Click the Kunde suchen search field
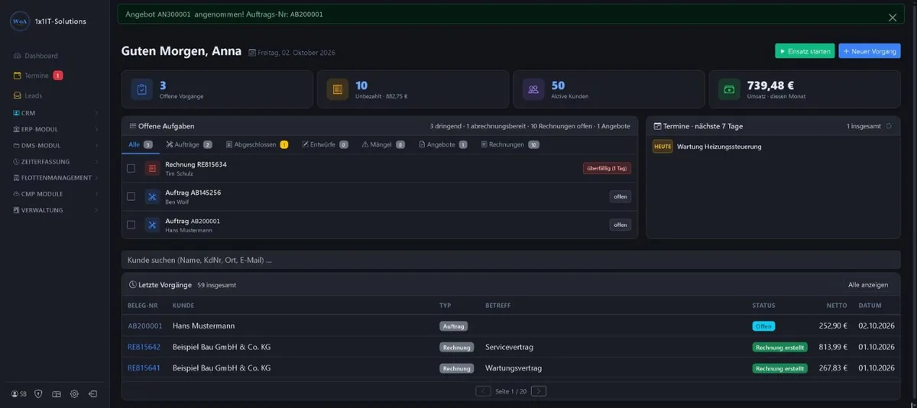 point(510,260)
